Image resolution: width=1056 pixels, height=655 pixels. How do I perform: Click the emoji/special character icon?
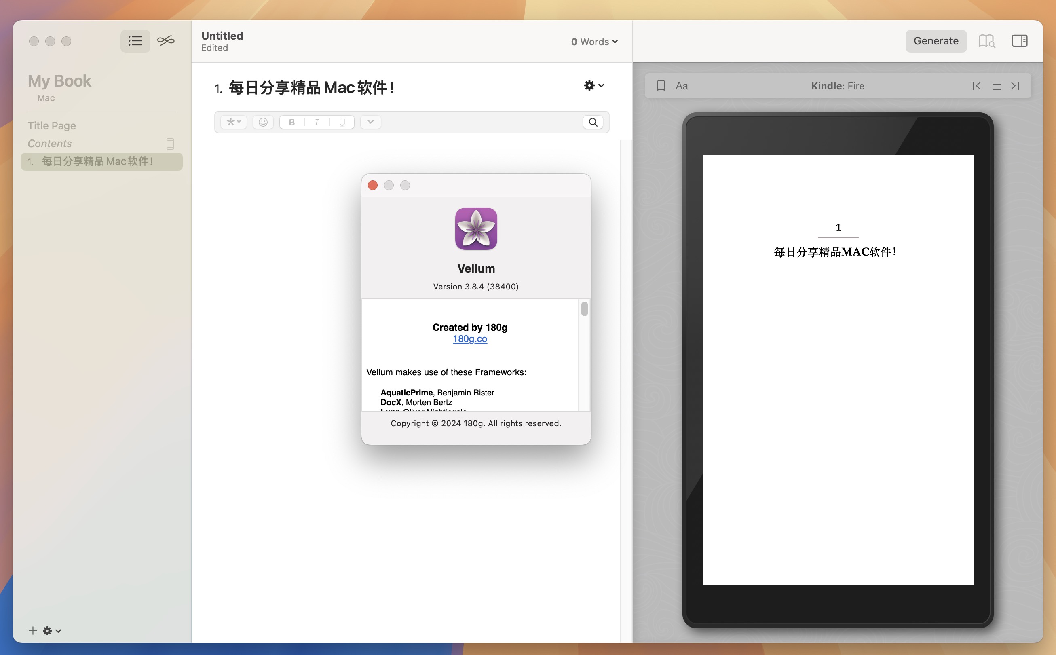[262, 121]
